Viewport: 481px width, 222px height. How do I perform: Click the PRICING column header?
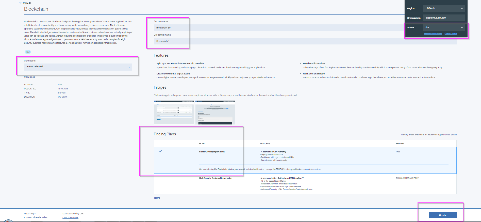[x=400, y=144]
